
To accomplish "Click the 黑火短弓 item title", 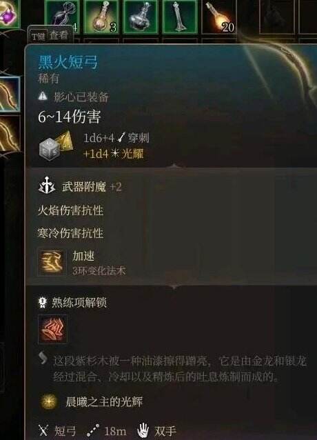I will click(68, 62).
